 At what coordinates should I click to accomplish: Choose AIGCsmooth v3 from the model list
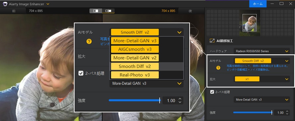tap(135, 49)
